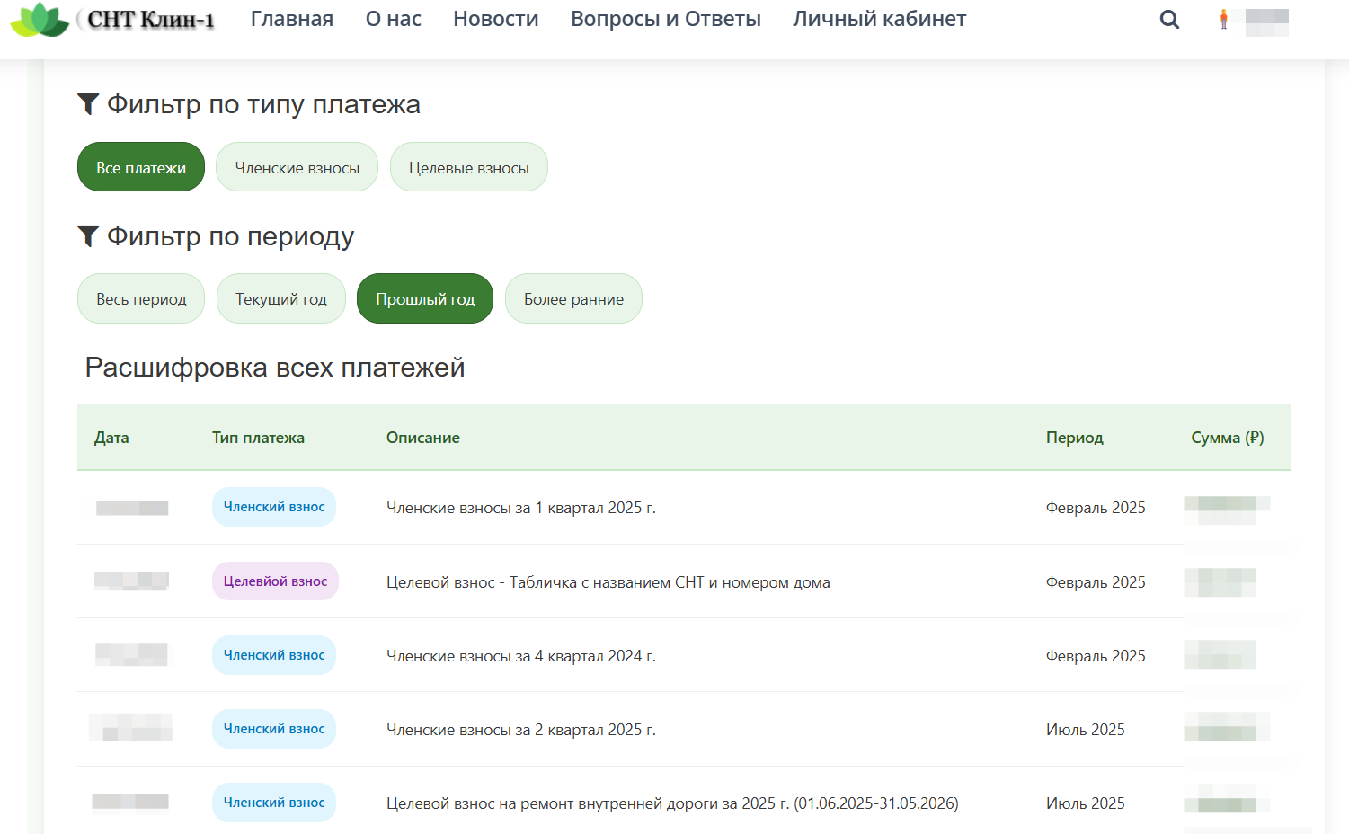This screenshot has height=834, width=1349.
Task: Filter by 'Целевые взносы'
Action: click(x=468, y=168)
